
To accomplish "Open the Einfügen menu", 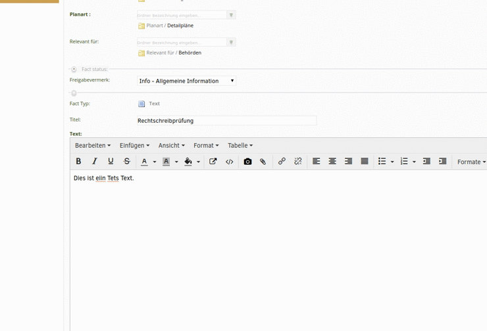I will pos(134,146).
